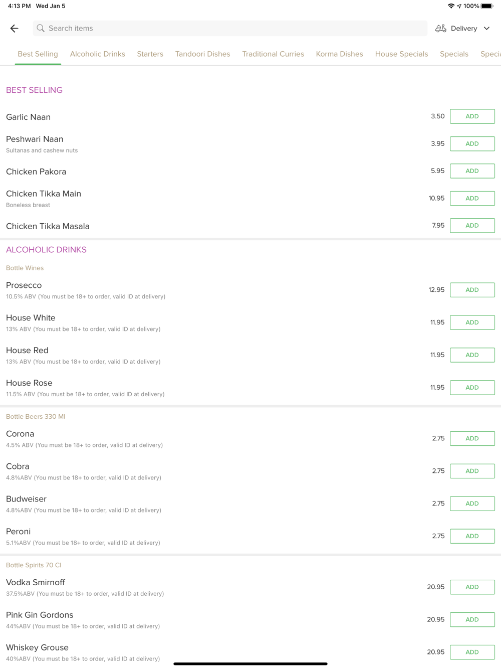Add Chicken Pakora to order

click(472, 171)
